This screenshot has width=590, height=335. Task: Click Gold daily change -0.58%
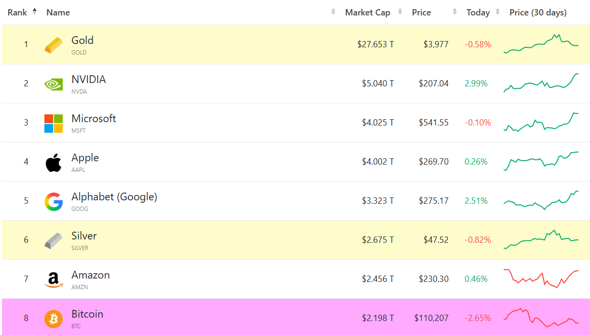tap(478, 44)
